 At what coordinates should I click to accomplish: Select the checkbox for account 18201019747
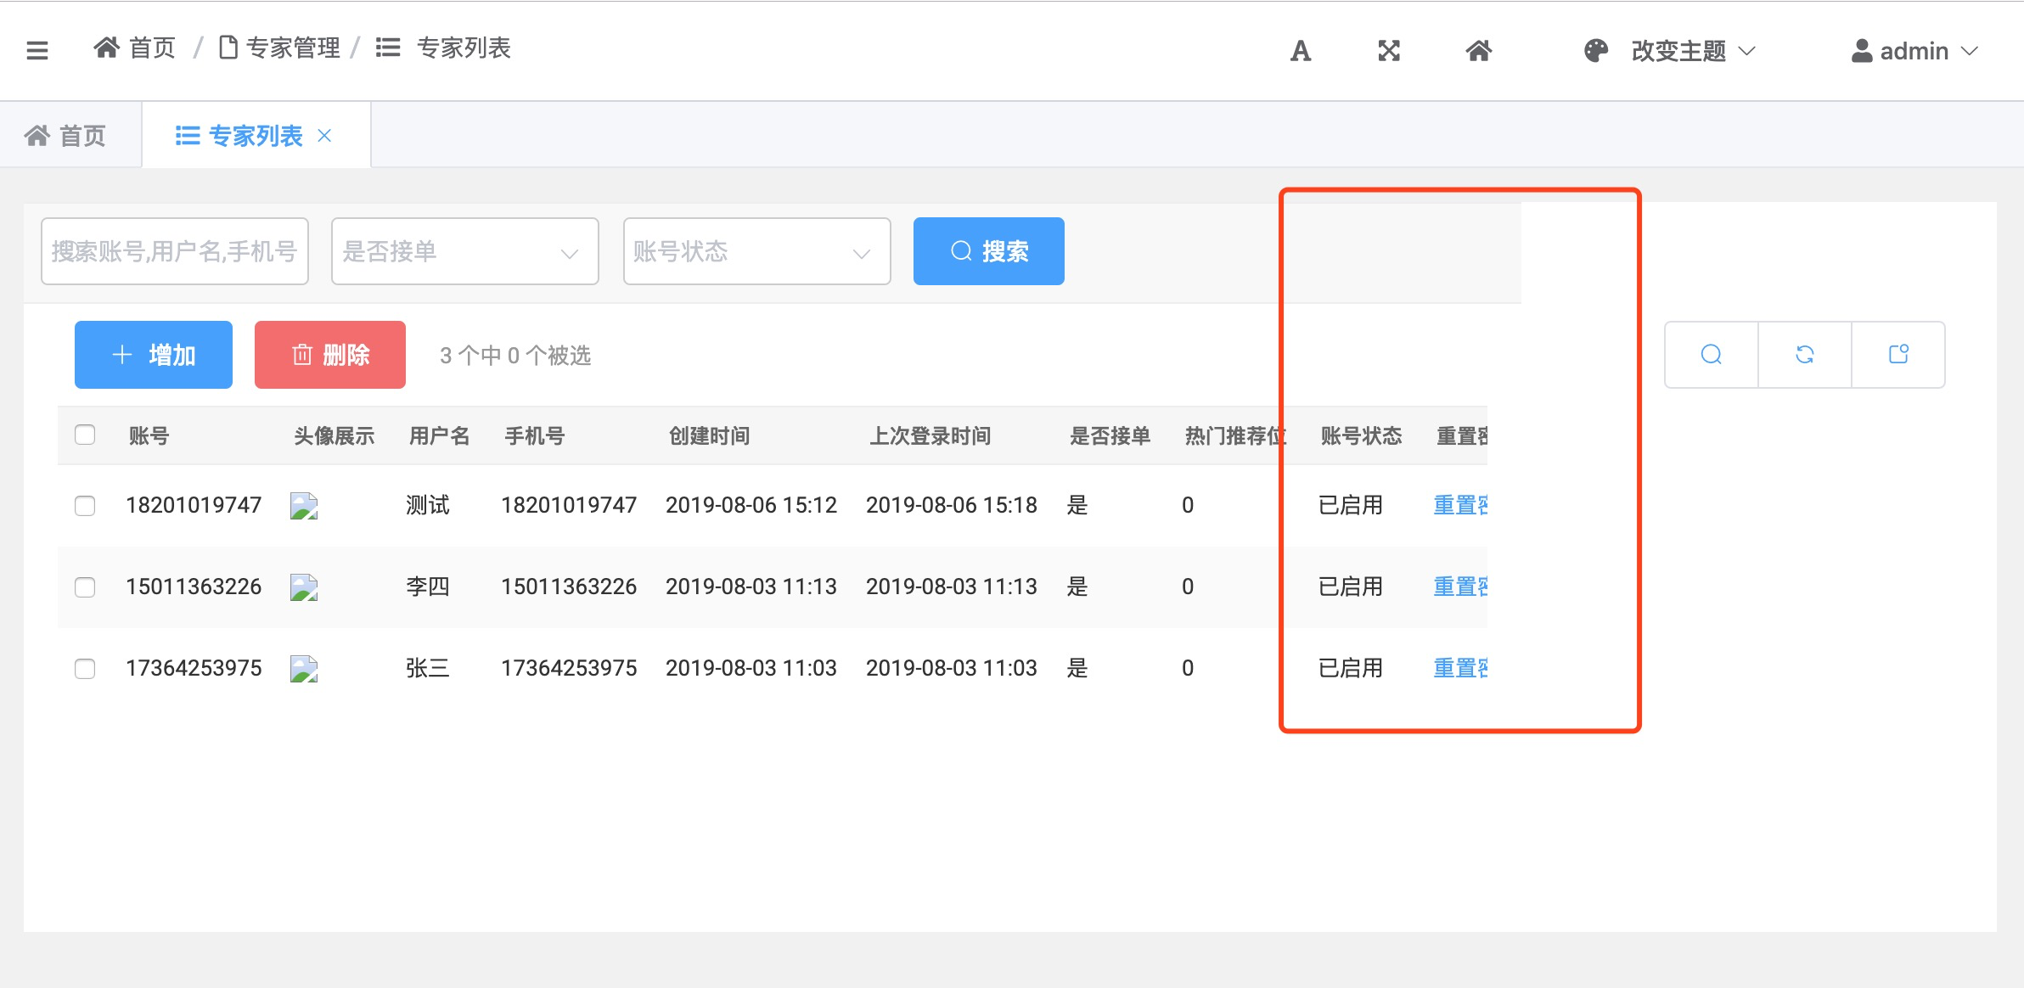[x=85, y=505]
